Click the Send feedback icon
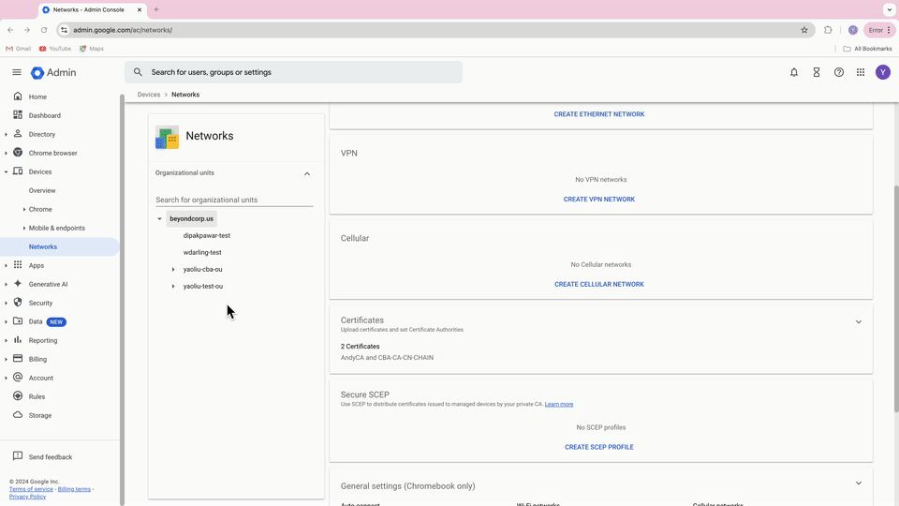The image size is (899, 506). coord(18,456)
